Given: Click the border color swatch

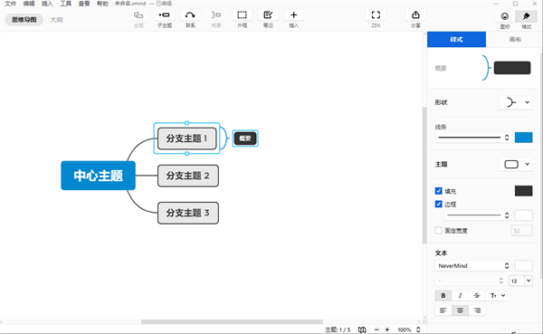Looking at the screenshot, I should [x=524, y=215].
